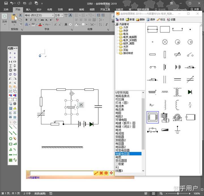Open the 引用 ribbon tab
This screenshot has width=204, height=196.
pyautogui.click(x=60, y=10)
